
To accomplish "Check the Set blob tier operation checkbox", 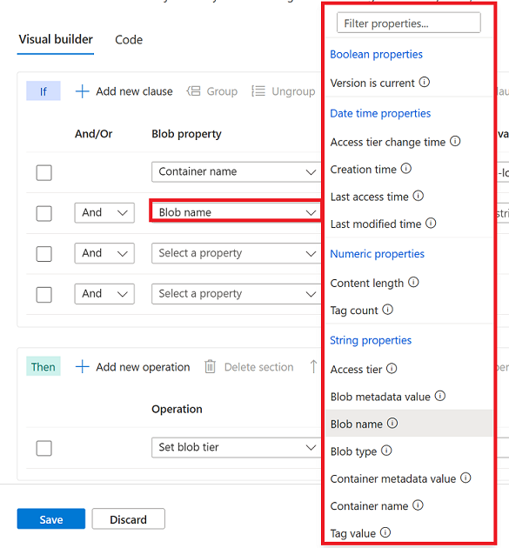I will tap(44, 448).
